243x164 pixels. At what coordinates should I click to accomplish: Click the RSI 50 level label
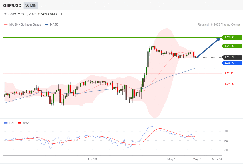[226, 141]
